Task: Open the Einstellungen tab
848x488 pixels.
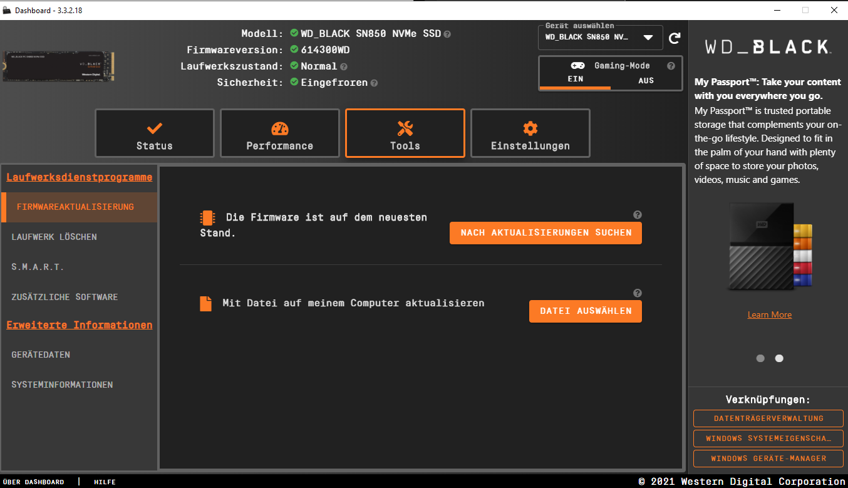Action: point(530,133)
